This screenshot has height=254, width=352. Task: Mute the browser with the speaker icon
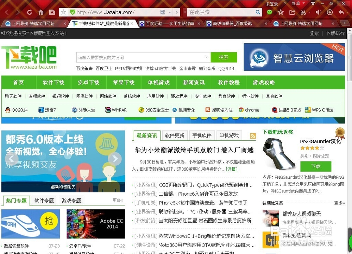[x=318, y=12]
